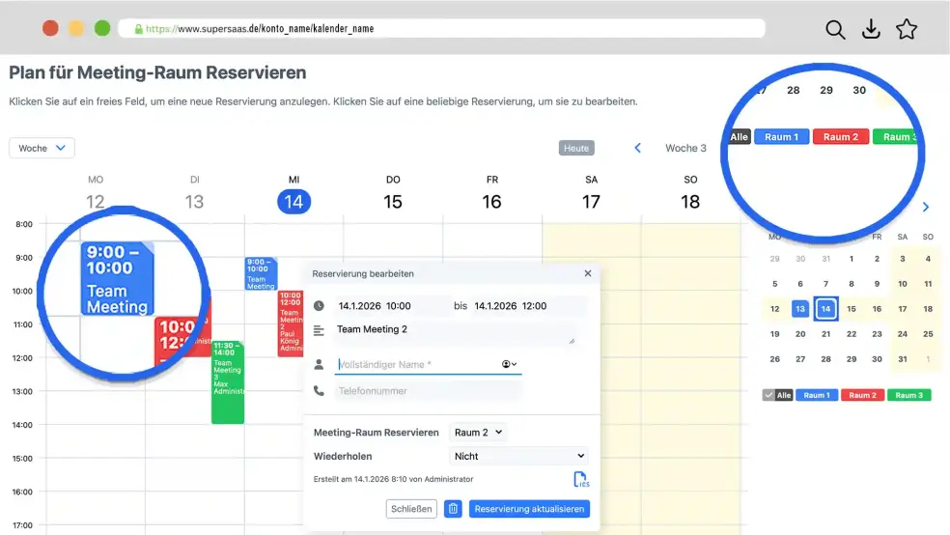Delete reservation with trash icon button
The height and width of the screenshot is (535, 950).
[453, 509]
